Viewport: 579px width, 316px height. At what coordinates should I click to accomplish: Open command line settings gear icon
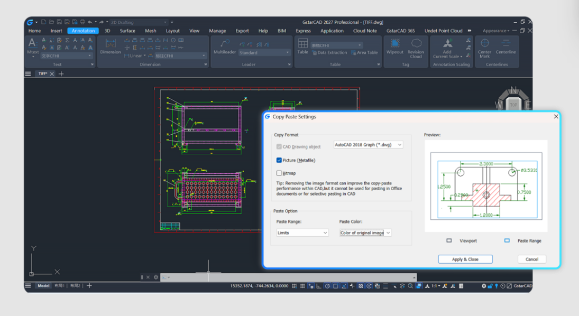tap(156, 277)
